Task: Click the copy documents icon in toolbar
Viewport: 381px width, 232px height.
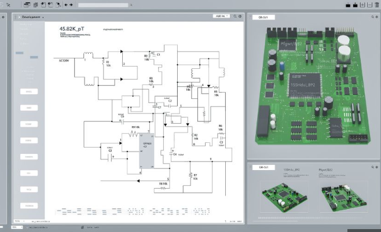Action: click(35, 5)
